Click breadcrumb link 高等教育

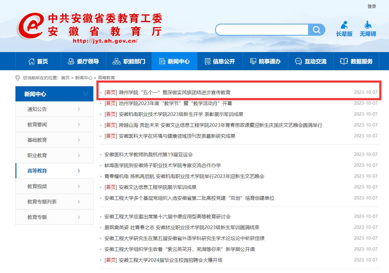coord(106,78)
